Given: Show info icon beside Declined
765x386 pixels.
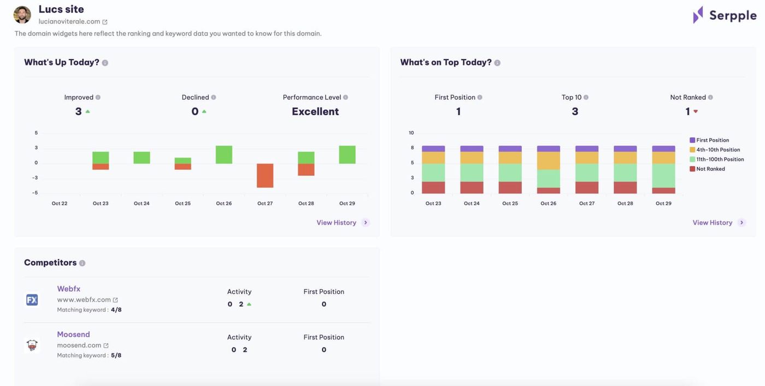Looking at the screenshot, I should coord(214,97).
